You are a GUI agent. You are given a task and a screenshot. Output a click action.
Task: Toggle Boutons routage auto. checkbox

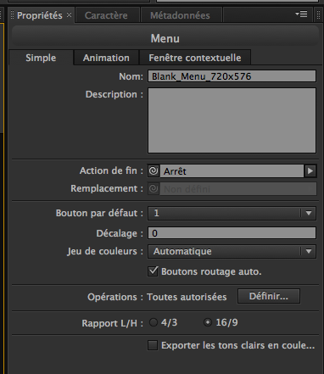point(153,271)
